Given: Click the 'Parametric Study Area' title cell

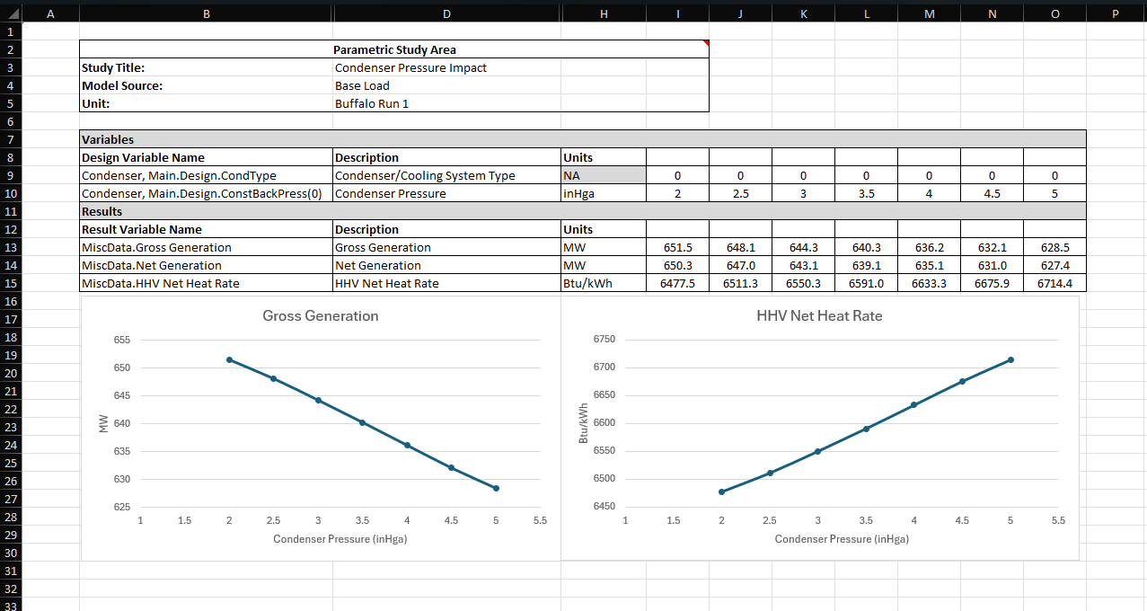Looking at the screenshot, I should 394,49.
